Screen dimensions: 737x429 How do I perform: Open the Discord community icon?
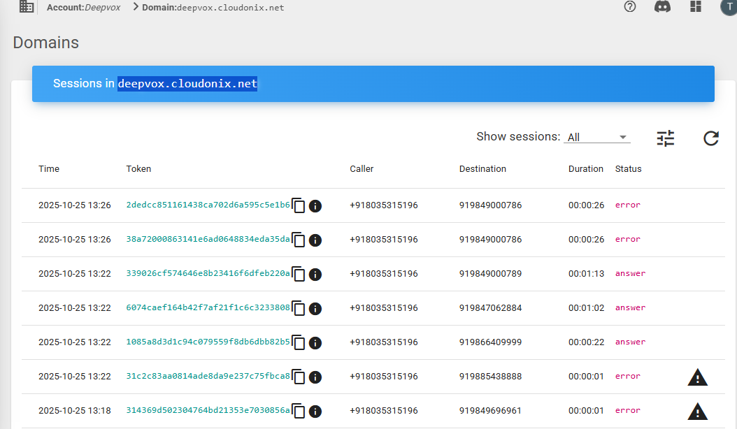(x=662, y=7)
